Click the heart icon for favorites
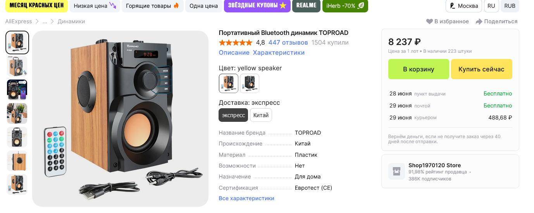Image resolution: width=534 pixels, height=213 pixels. tap(429, 22)
